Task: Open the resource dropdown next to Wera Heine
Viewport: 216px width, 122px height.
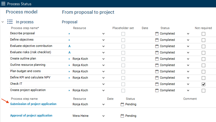Action: click(103, 116)
